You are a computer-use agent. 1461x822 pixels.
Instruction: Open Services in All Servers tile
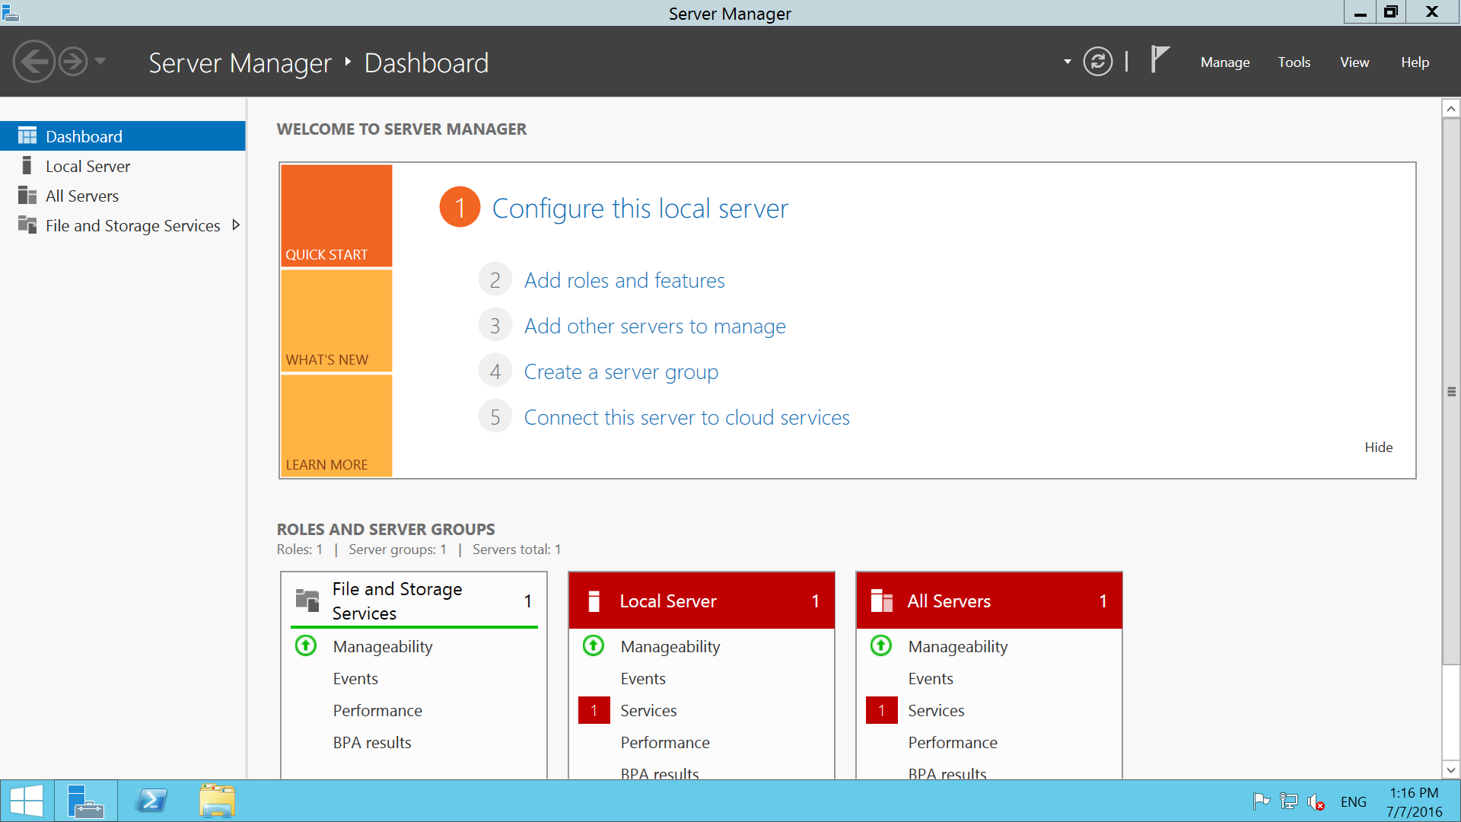[x=935, y=710]
